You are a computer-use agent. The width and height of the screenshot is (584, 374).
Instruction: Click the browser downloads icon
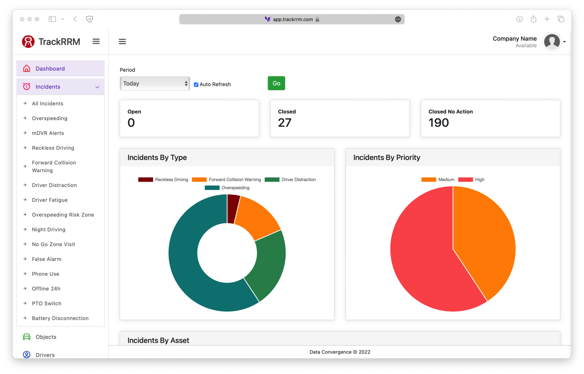coord(519,19)
